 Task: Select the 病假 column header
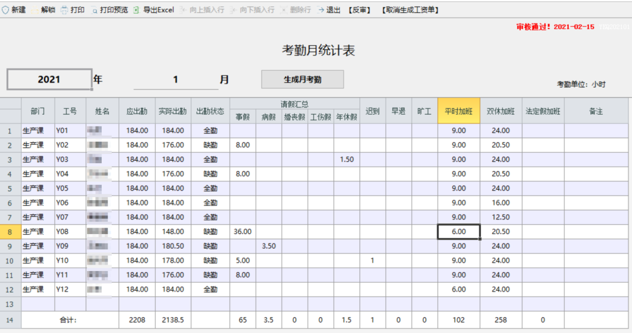point(269,117)
